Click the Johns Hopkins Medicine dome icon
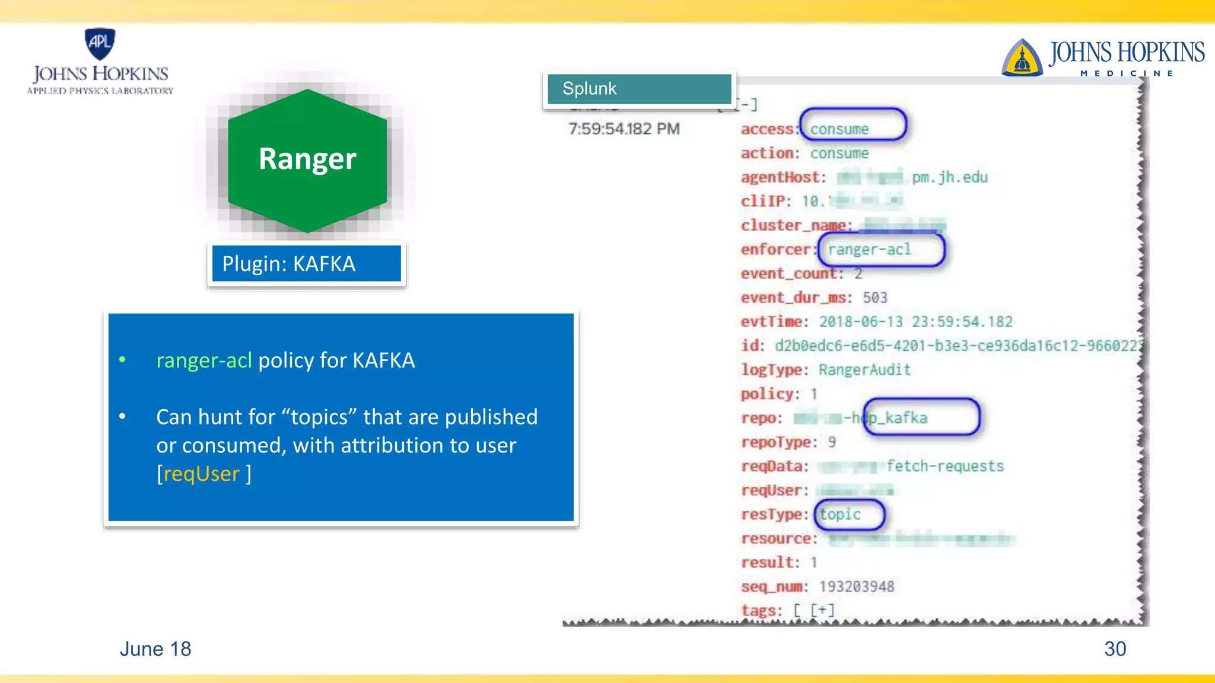The width and height of the screenshot is (1215, 683). [1022, 58]
